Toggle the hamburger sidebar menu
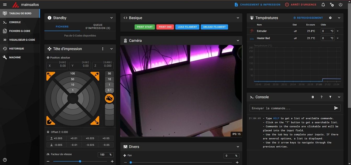This screenshot has height=165, width=351. (x=5, y=5)
